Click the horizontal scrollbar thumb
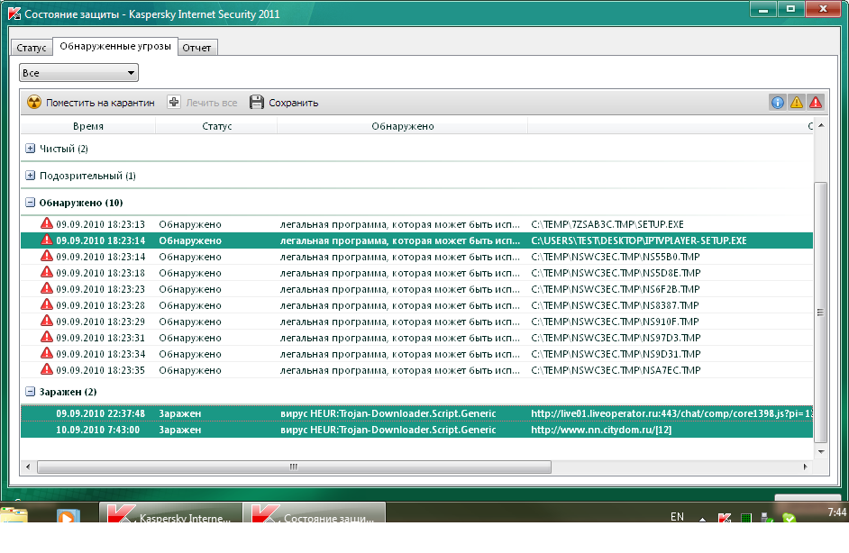 click(293, 467)
